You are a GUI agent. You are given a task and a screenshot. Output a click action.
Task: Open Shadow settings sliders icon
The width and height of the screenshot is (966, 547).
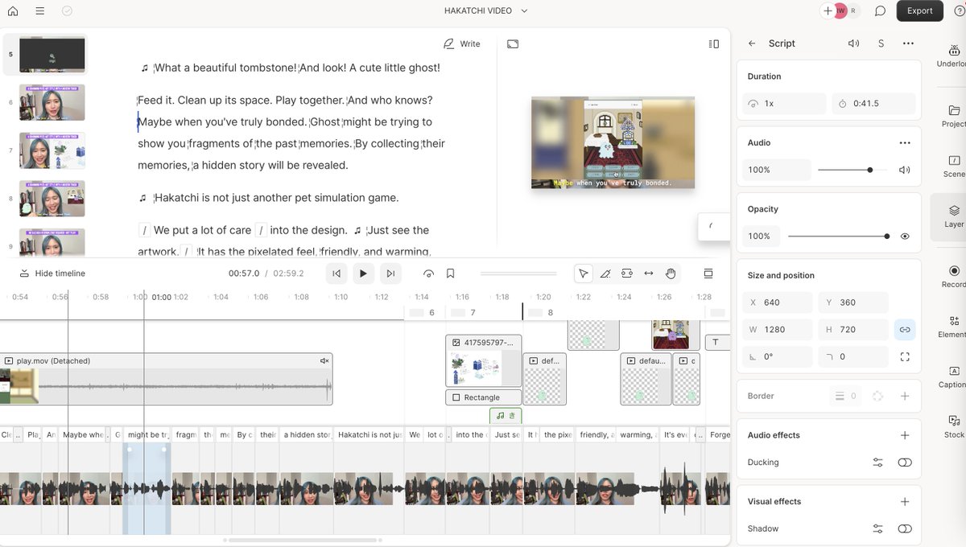pos(877,528)
